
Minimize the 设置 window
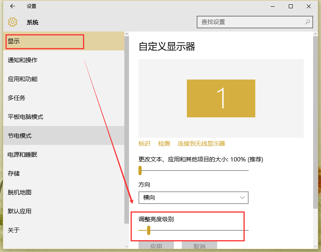pos(273,6)
